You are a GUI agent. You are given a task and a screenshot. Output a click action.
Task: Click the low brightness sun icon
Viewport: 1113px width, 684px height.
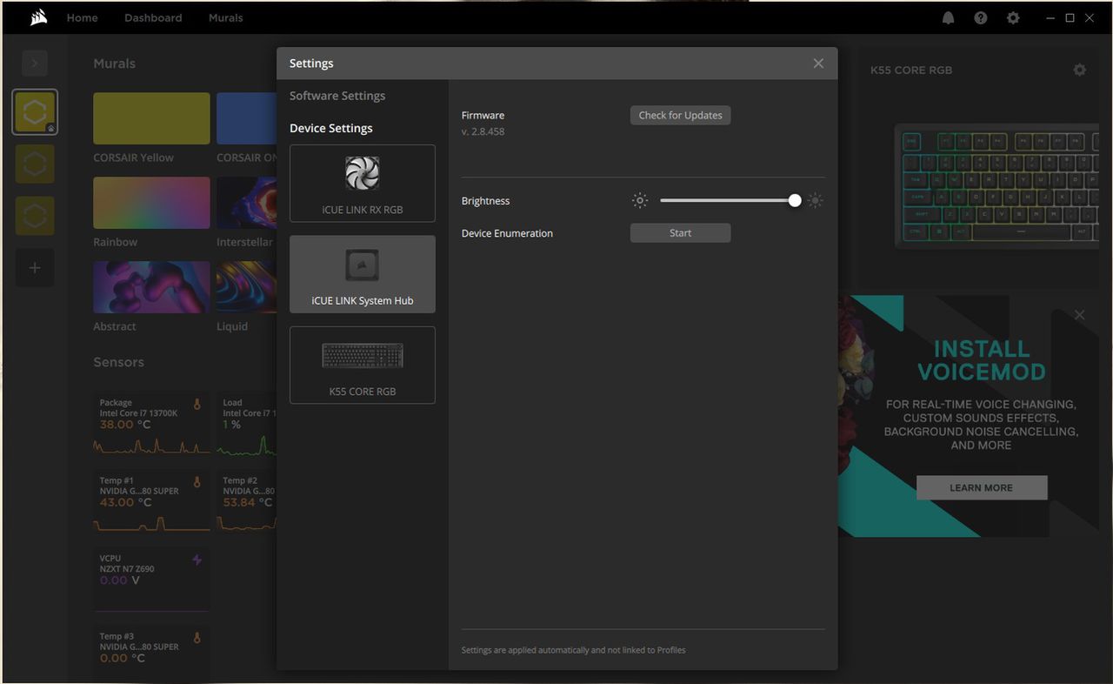click(640, 201)
